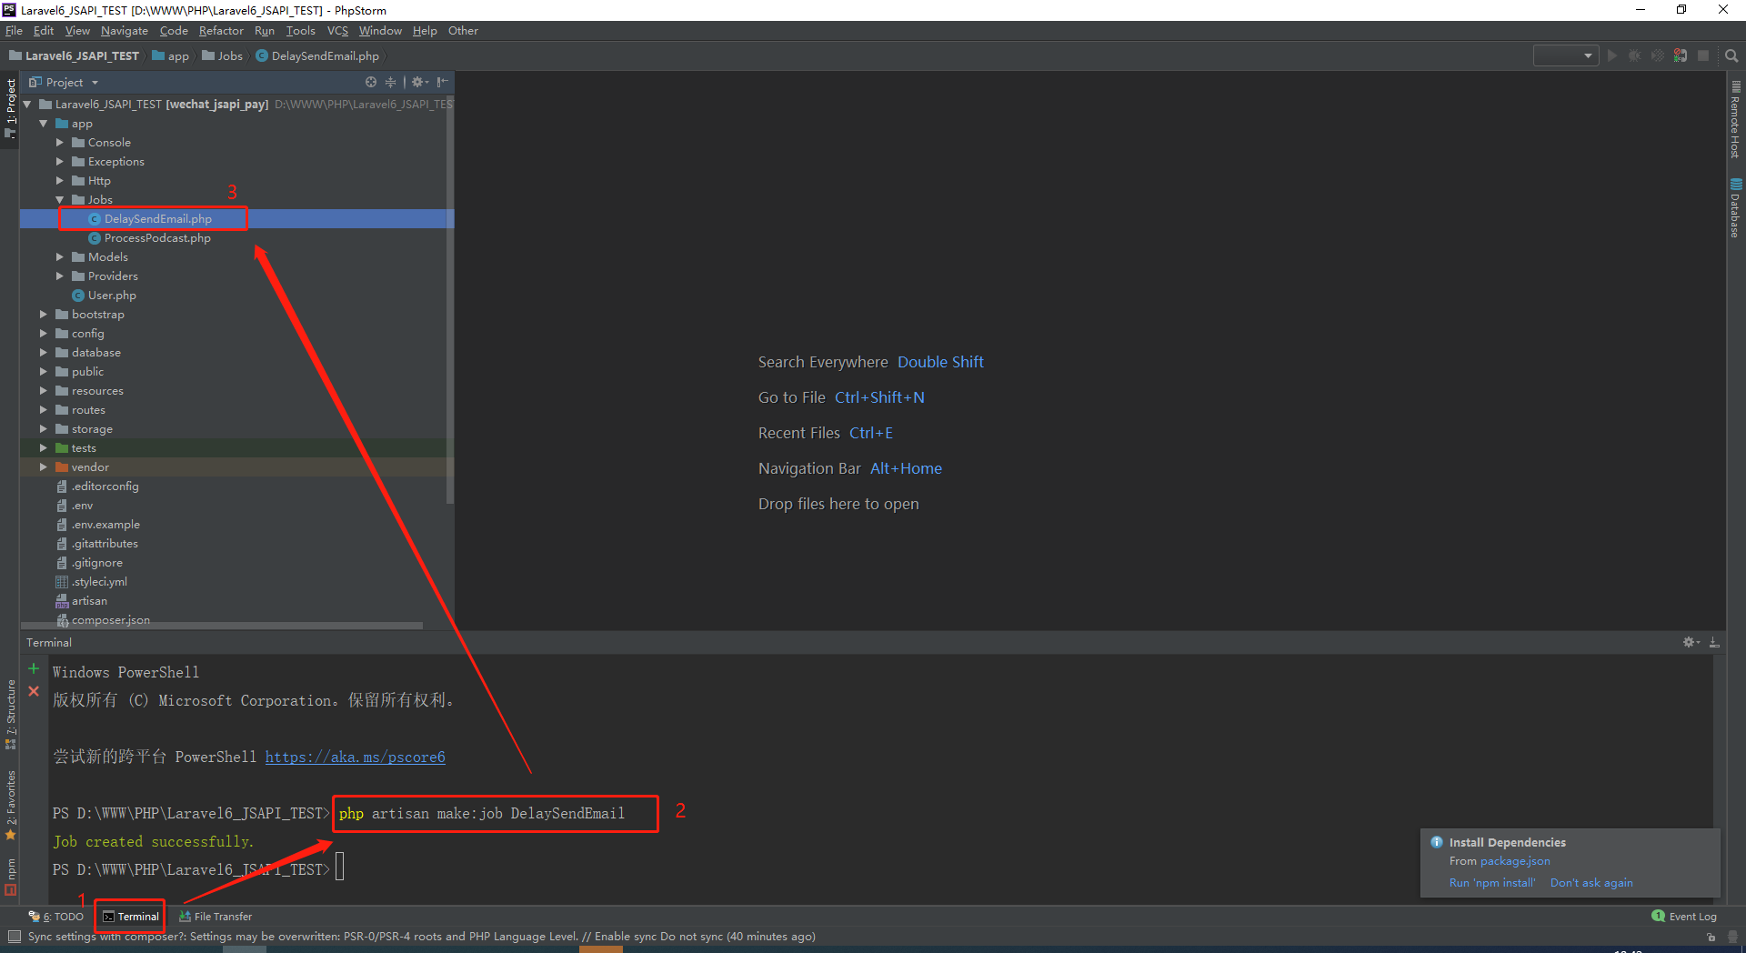Hide the Terminal panel via download-arrow icon
Image resolution: width=1746 pixels, height=953 pixels.
point(1714,642)
